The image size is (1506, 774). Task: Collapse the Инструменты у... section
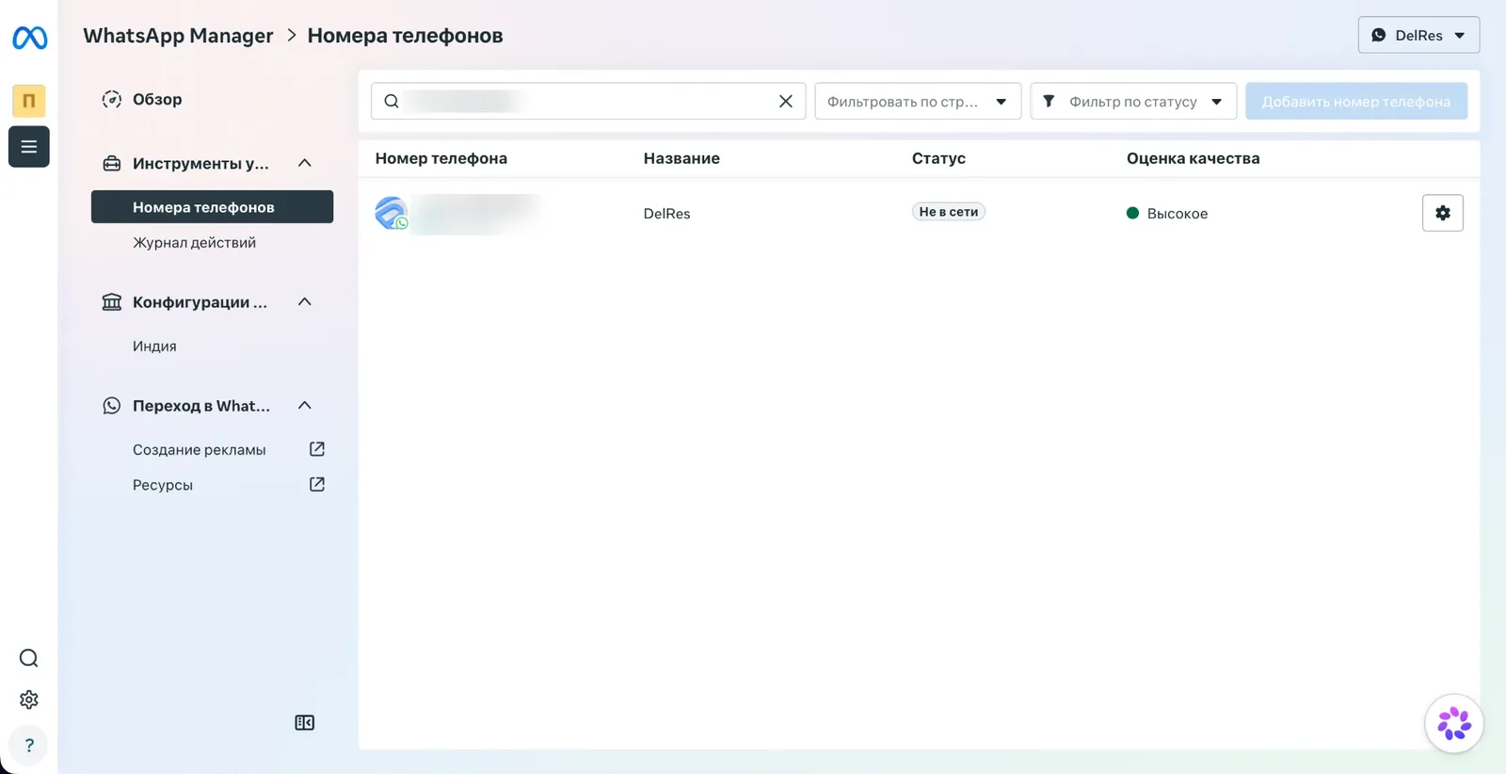pyautogui.click(x=305, y=163)
